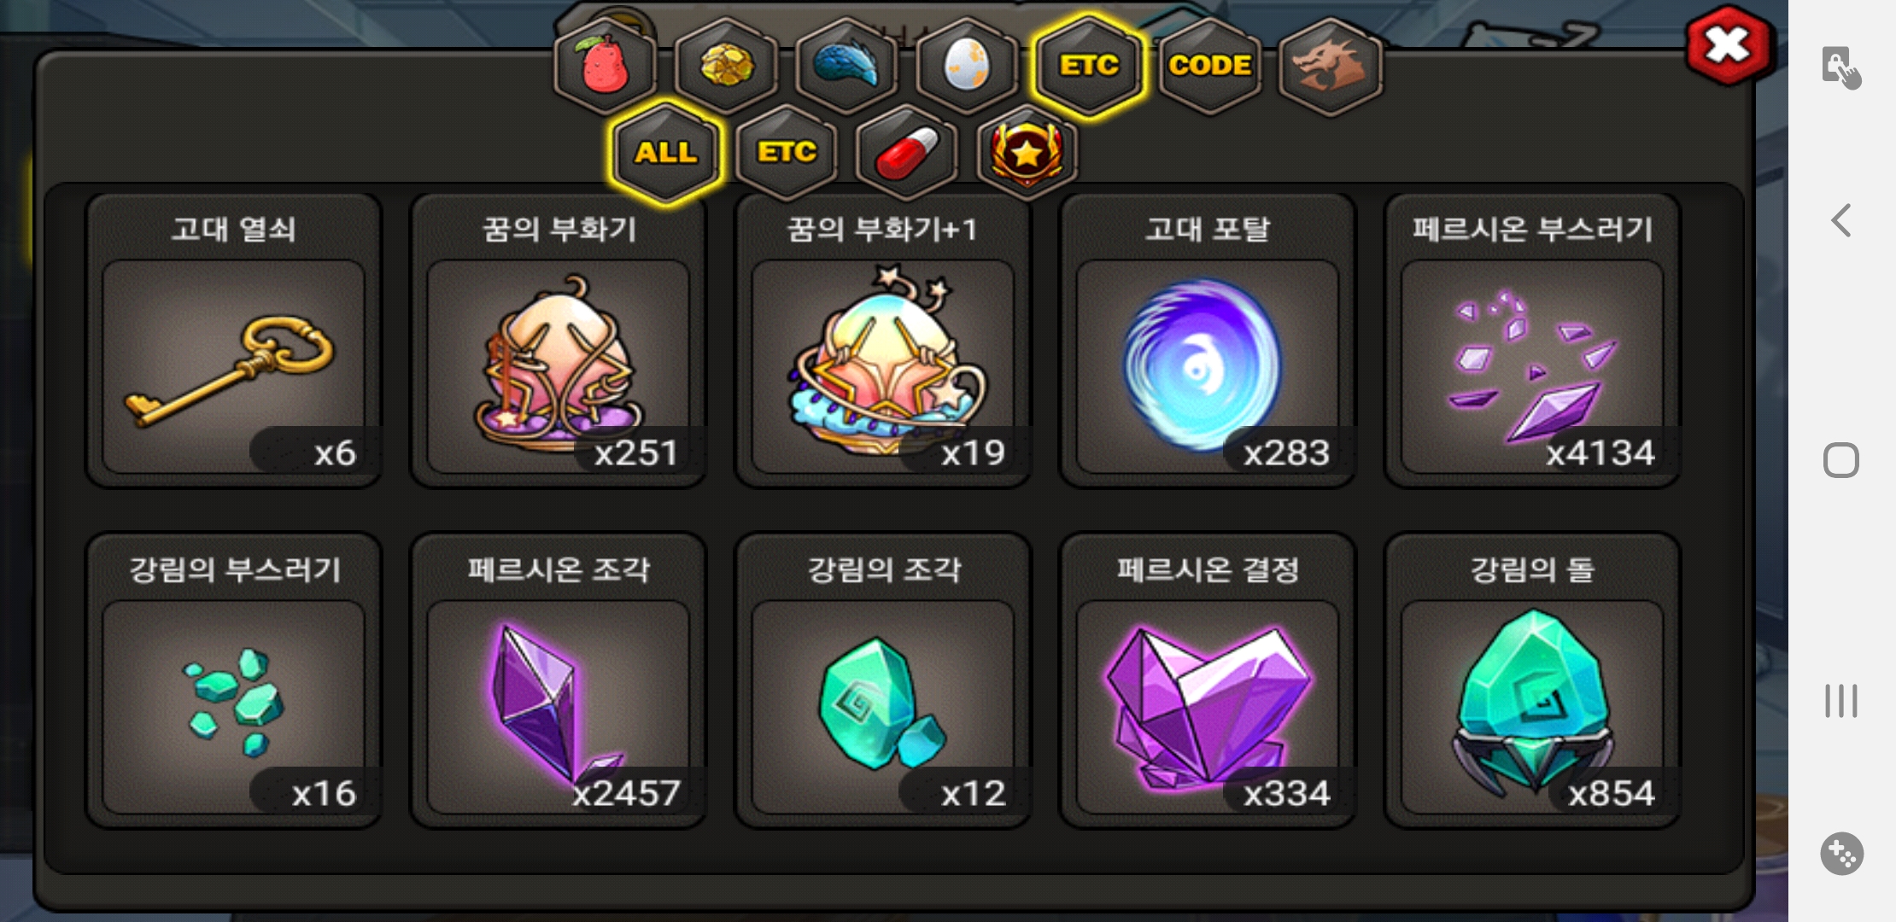Viewport: 1896px width, 922px height.
Task: Open the dragon head category tab
Action: coord(1331,66)
